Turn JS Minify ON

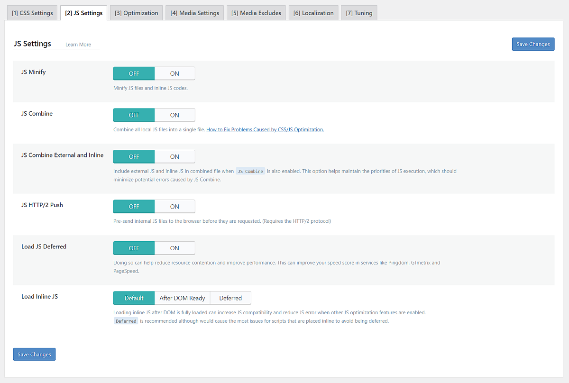[174, 73]
